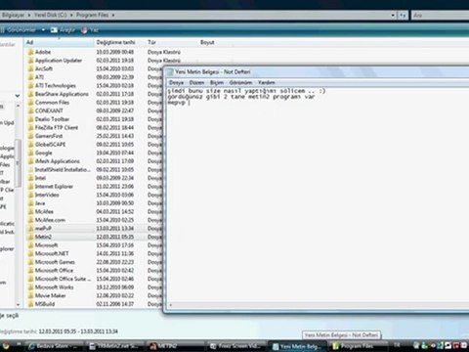Select the Microsoft Works folder name
The width and height of the screenshot is (469, 352).
click(54, 287)
